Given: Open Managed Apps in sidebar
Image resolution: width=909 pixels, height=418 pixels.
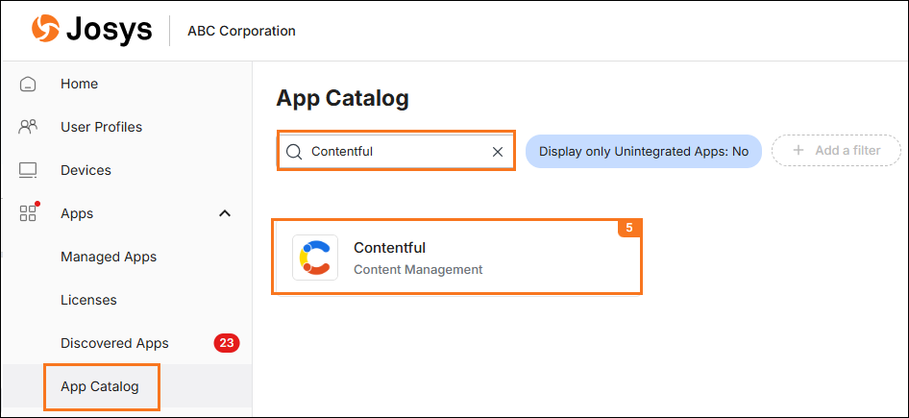Looking at the screenshot, I should click(109, 257).
